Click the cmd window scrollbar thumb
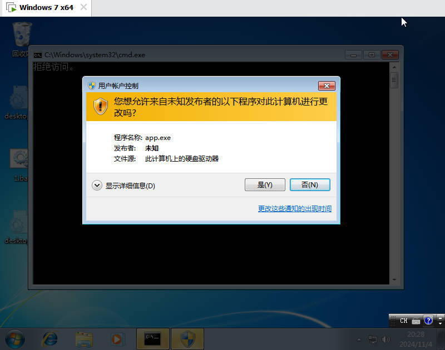Image resolution: width=445 pixels, height=350 pixels. 394,80
